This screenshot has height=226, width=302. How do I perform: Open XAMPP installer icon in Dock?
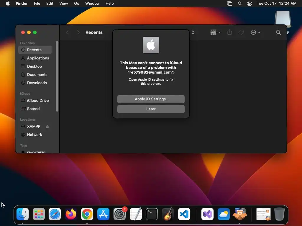click(240, 214)
